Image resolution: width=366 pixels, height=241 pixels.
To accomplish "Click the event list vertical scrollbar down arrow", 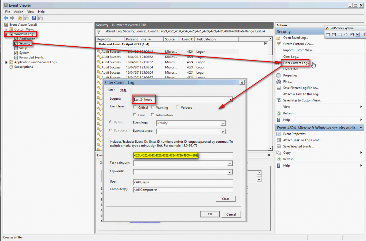I will (x=271, y=148).
